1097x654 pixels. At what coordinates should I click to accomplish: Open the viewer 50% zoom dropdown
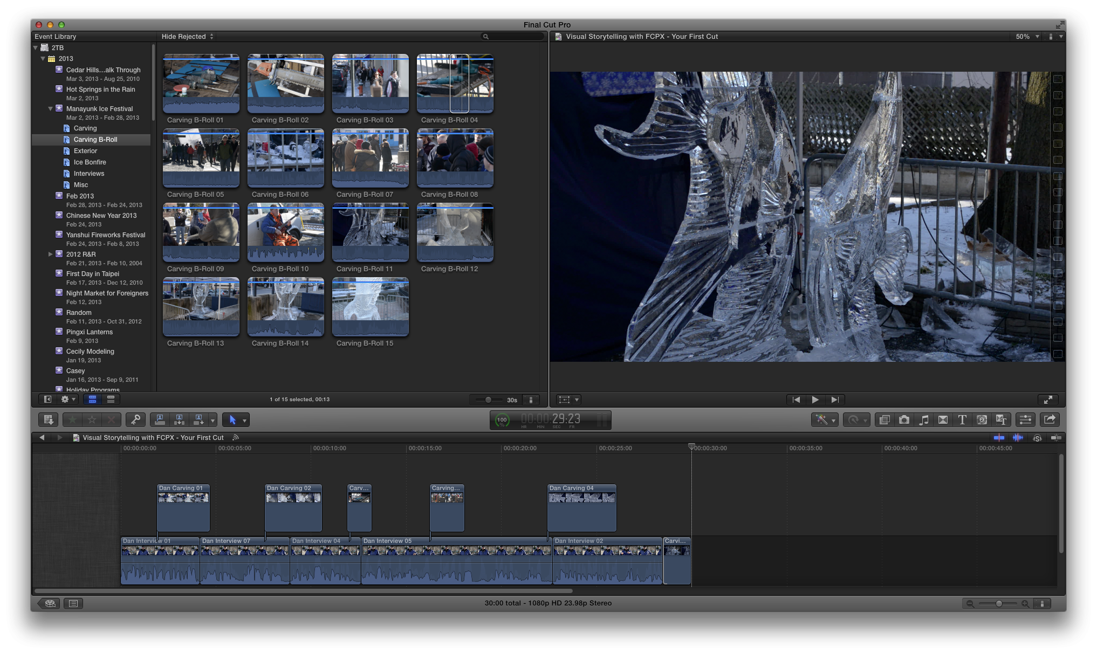pyautogui.click(x=1027, y=37)
